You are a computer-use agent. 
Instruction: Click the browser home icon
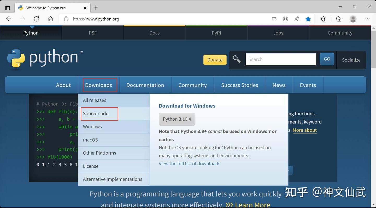pos(50,19)
